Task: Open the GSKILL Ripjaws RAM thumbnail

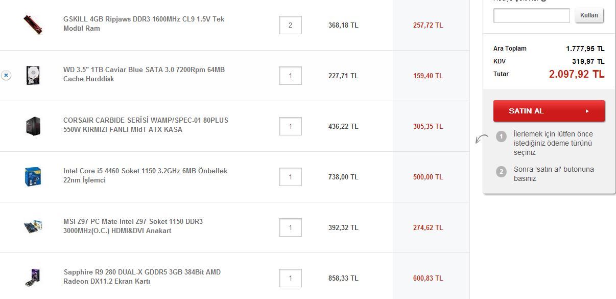Action: click(x=33, y=25)
